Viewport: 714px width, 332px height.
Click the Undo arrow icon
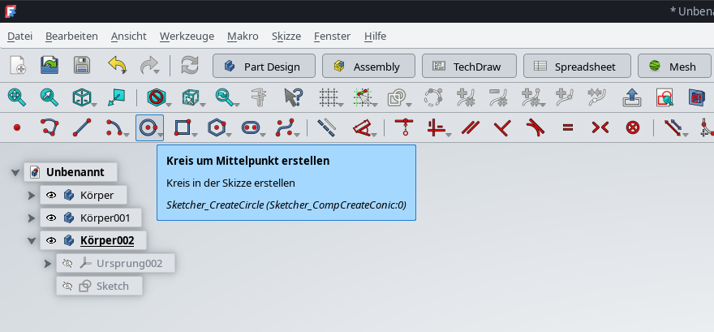tap(117, 66)
